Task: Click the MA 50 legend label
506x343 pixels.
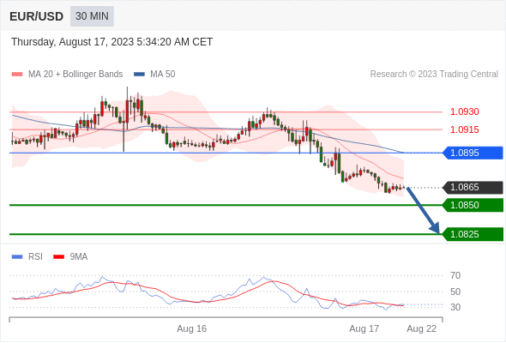Action: (163, 75)
